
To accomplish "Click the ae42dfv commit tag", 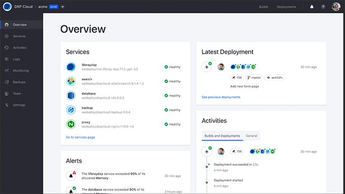I will (275, 78).
